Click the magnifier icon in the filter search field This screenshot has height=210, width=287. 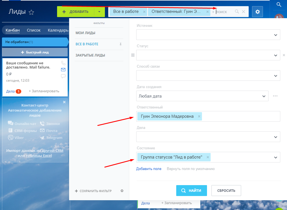pyautogui.click(x=237, y=11)
